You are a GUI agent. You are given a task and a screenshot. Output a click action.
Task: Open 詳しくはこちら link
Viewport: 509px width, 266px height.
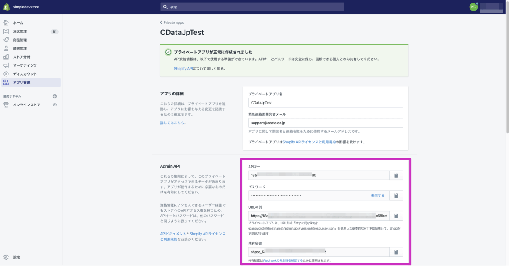coord(173,123)
